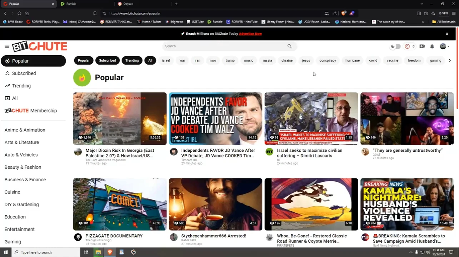Expand the hidden bookmarks overflow chevron
Viewport: 459px width, 257px height.
423,21
